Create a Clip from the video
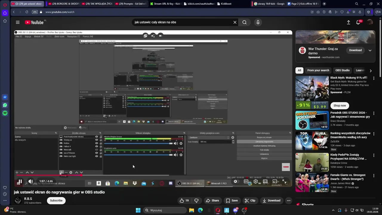 tap(250, 201)
